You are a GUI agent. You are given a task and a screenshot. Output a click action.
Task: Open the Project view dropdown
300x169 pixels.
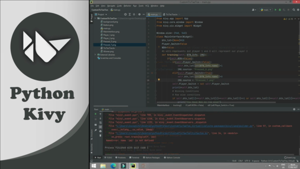click(x=101, y=15)
